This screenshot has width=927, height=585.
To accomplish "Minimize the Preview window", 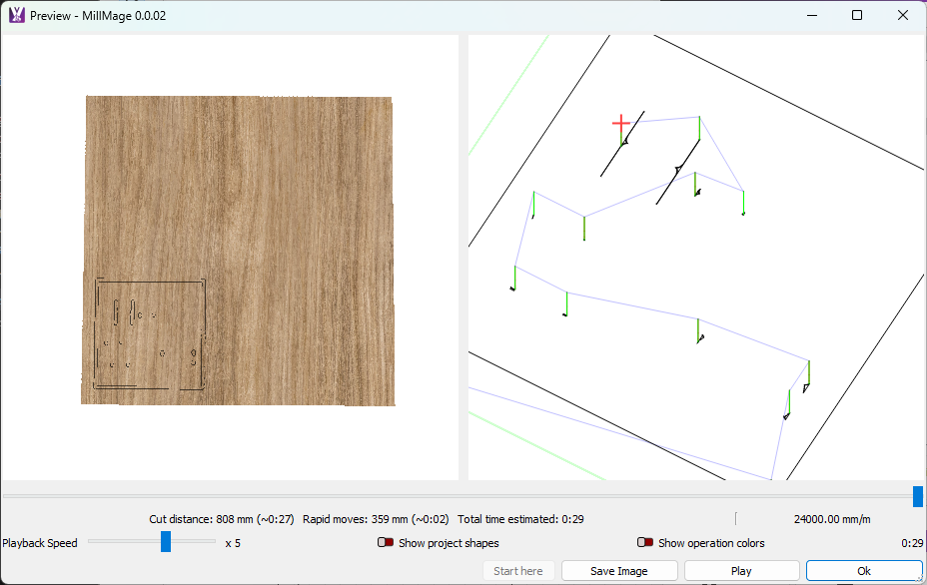I will (810, 15).
